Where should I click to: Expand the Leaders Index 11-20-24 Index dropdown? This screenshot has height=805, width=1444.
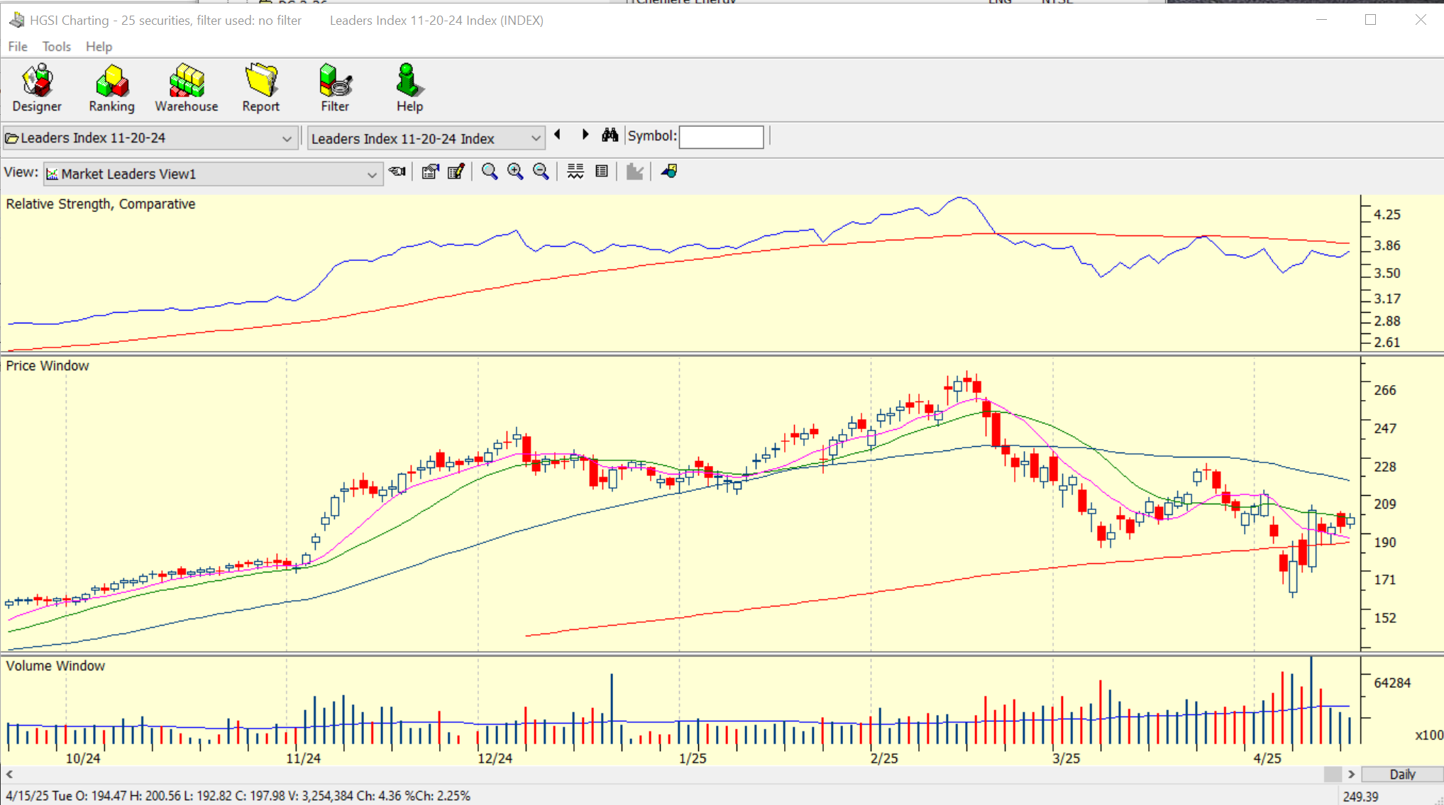[x=536, y=138]
